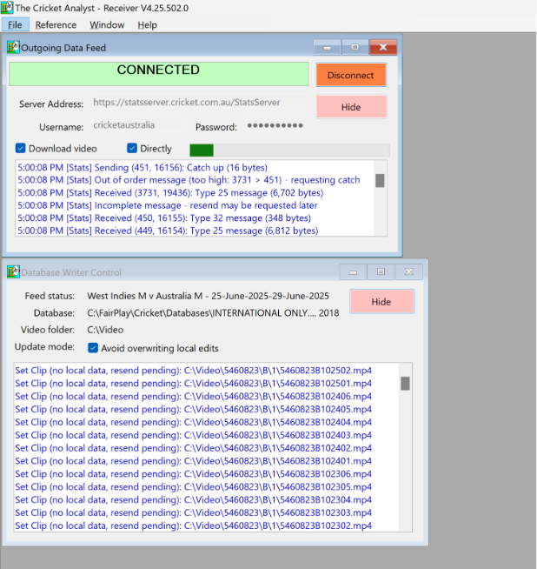537x569 pixels.
Task: Select clip line 5460823B102404.mp4
Action: (x=193, y=422)
